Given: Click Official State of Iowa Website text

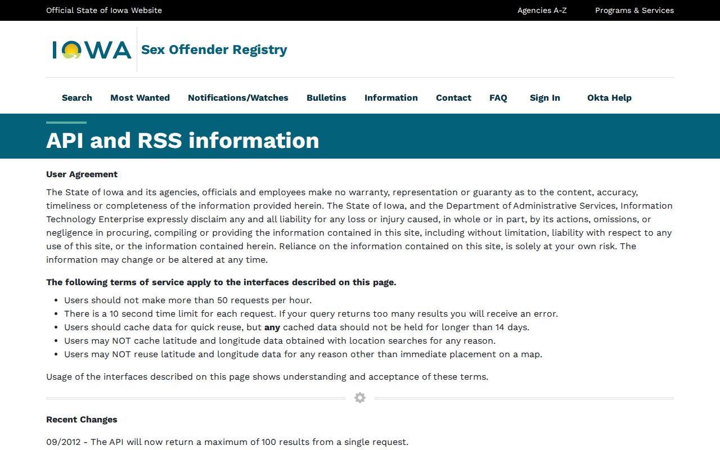Looking at the screenshot, I should click(x=104, y=10).
